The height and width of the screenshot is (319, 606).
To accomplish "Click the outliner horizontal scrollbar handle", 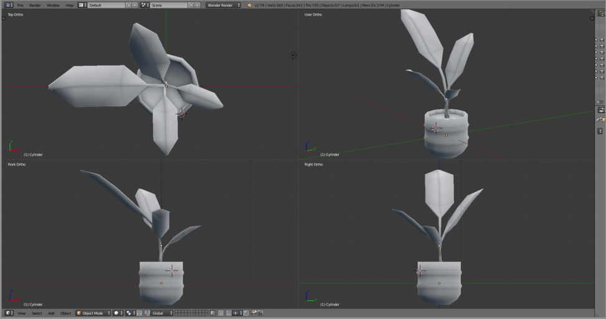I will [x=599, y=102].
